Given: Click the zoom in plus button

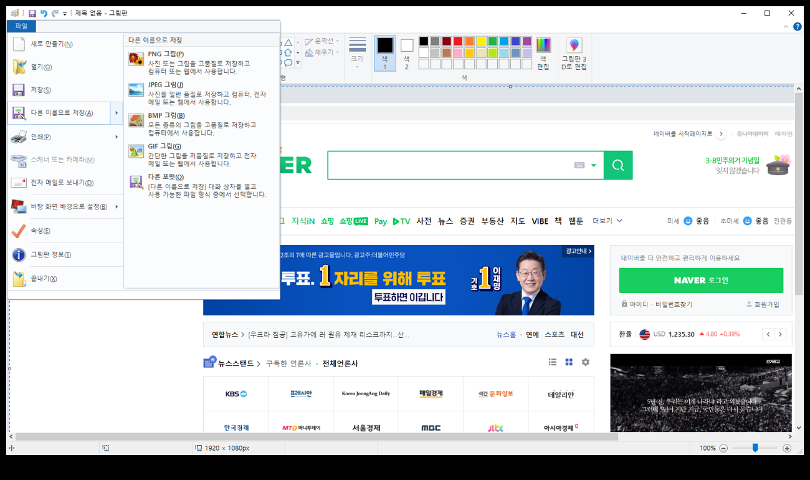Looking at the screenshot, I should click(x=787, y=448).
